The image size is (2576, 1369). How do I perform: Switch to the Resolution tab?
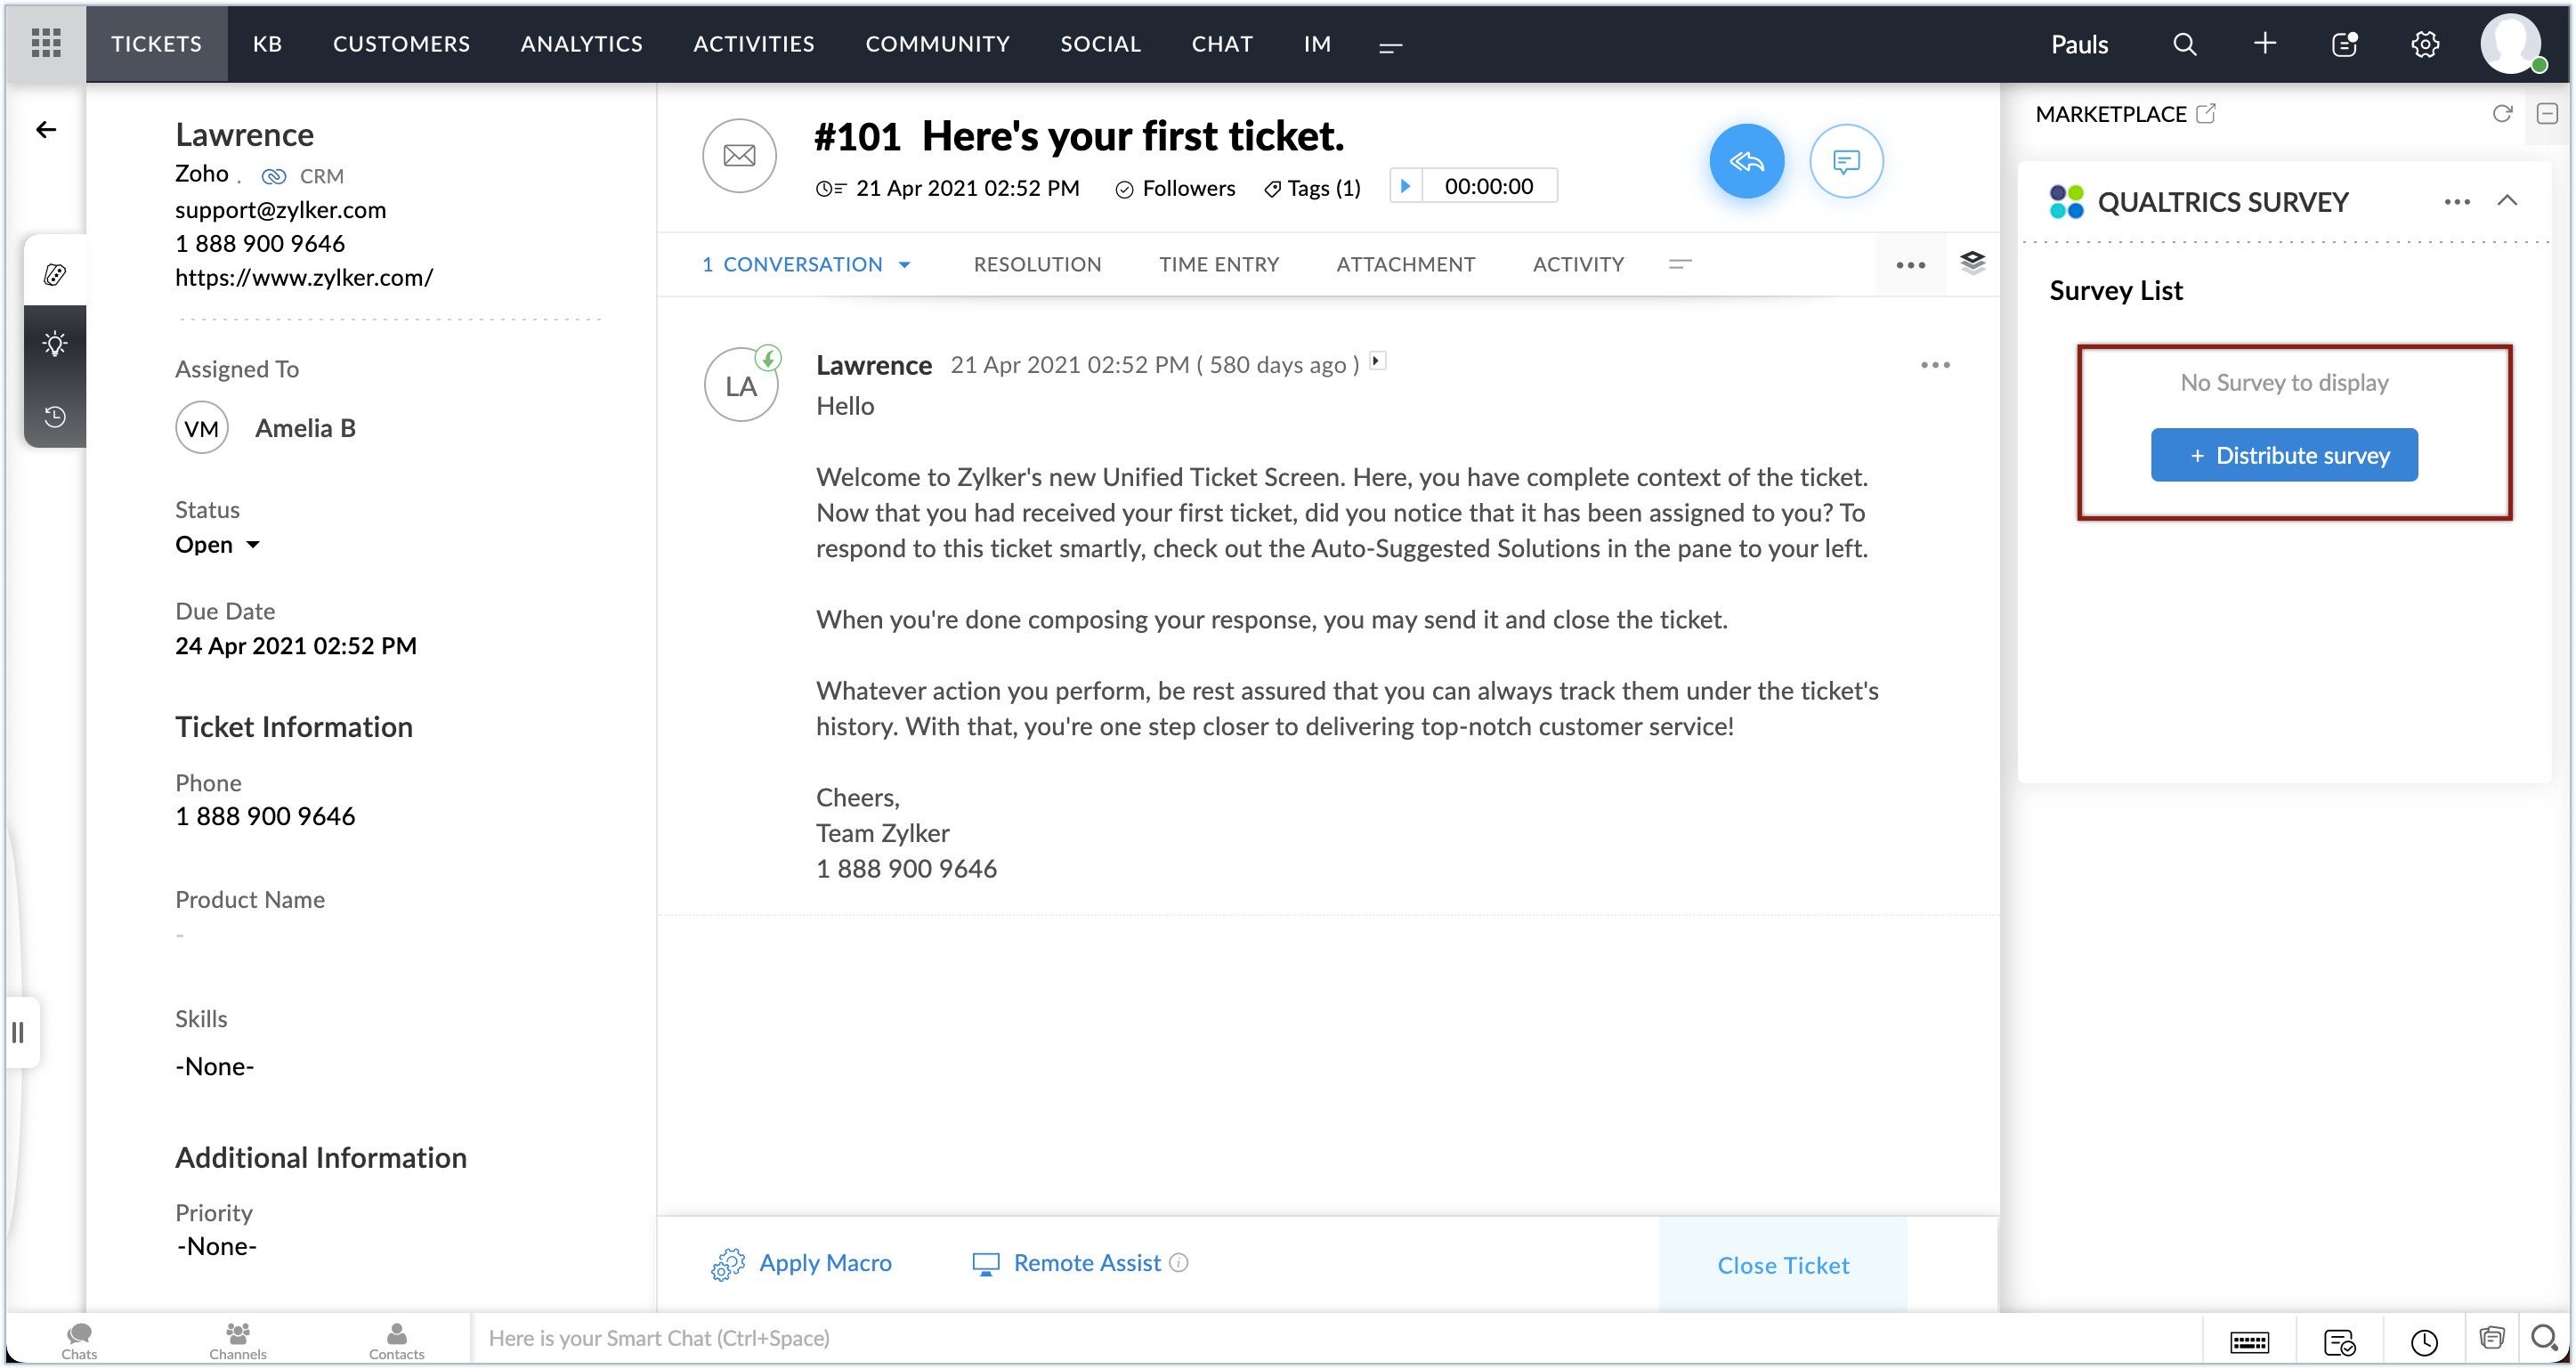click(x=1037, y=264)
